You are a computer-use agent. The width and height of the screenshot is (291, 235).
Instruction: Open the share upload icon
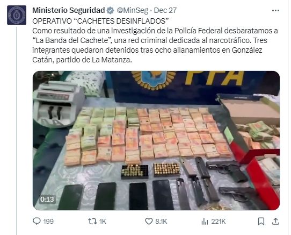pyautogui.click(x=275, y=221)
